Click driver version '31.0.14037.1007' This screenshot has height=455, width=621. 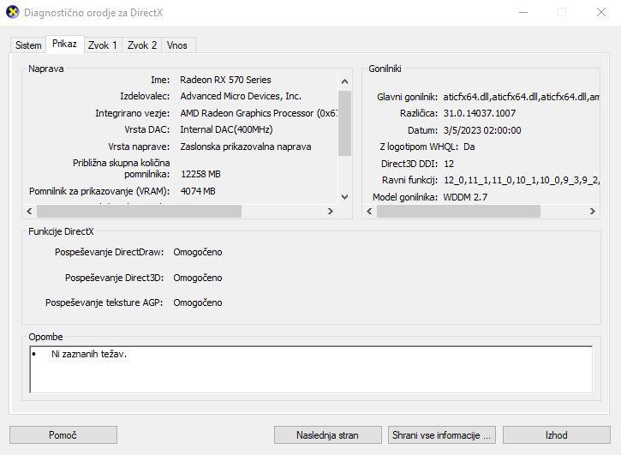point(479,113)
